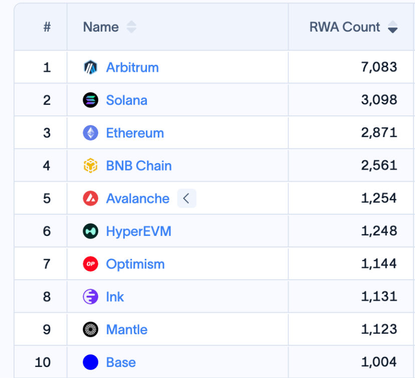Select Optimism's RWA count 1,144

(379, 264)
